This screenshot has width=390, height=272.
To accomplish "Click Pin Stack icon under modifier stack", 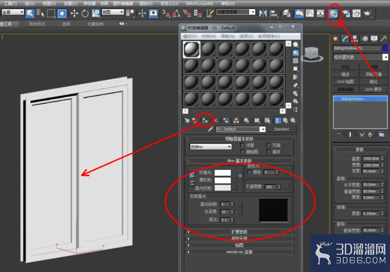I will click(339, 135).
